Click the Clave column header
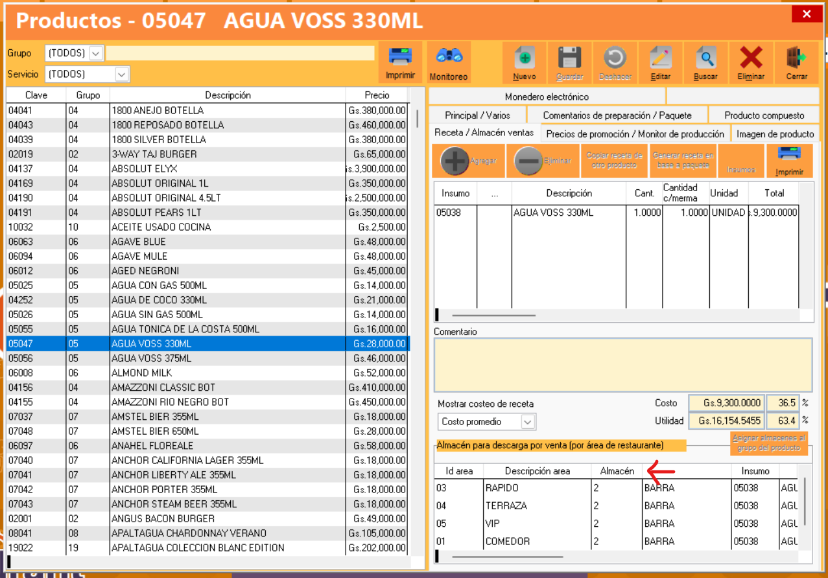 (x=36, y=95)
